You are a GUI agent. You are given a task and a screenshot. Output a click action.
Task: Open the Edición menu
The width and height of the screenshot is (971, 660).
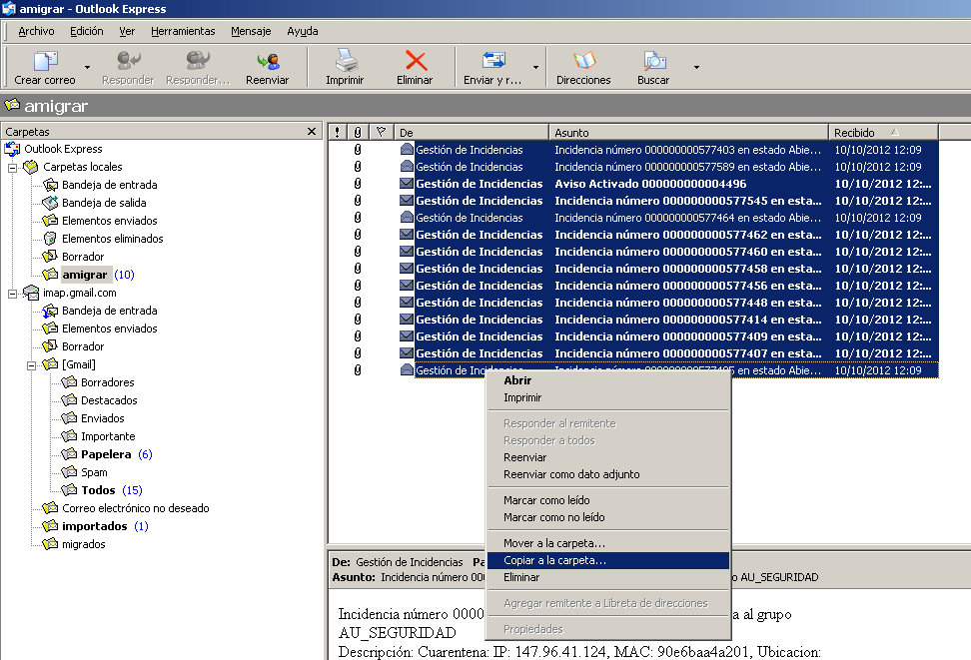(86, 31)
